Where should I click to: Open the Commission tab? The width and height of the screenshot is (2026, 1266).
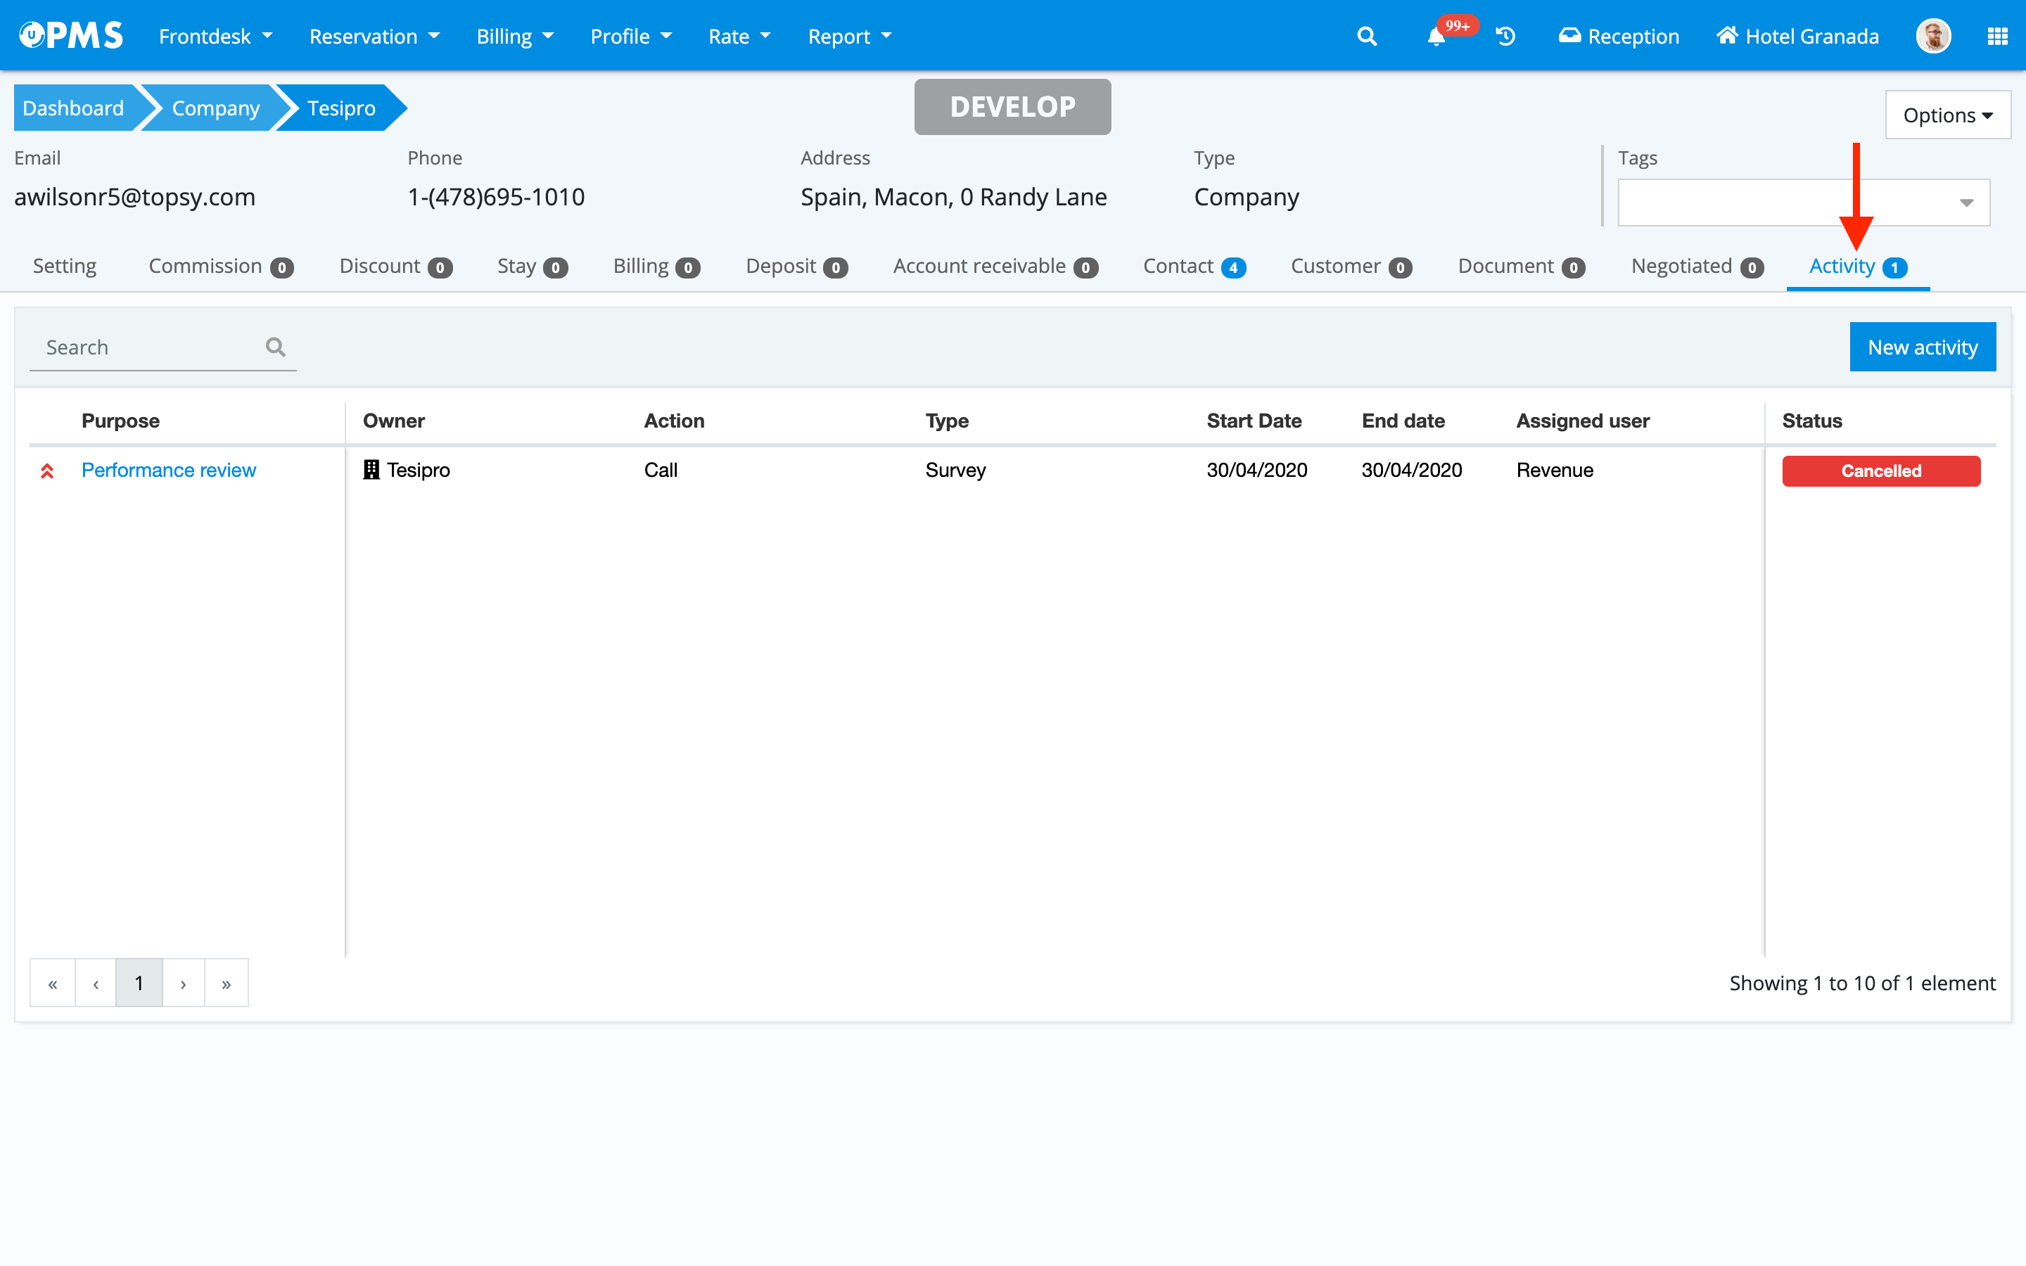(x=220, y=267)
